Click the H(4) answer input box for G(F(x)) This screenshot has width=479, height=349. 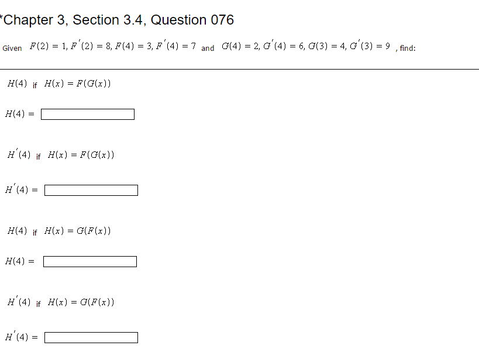tap(89, 261)
